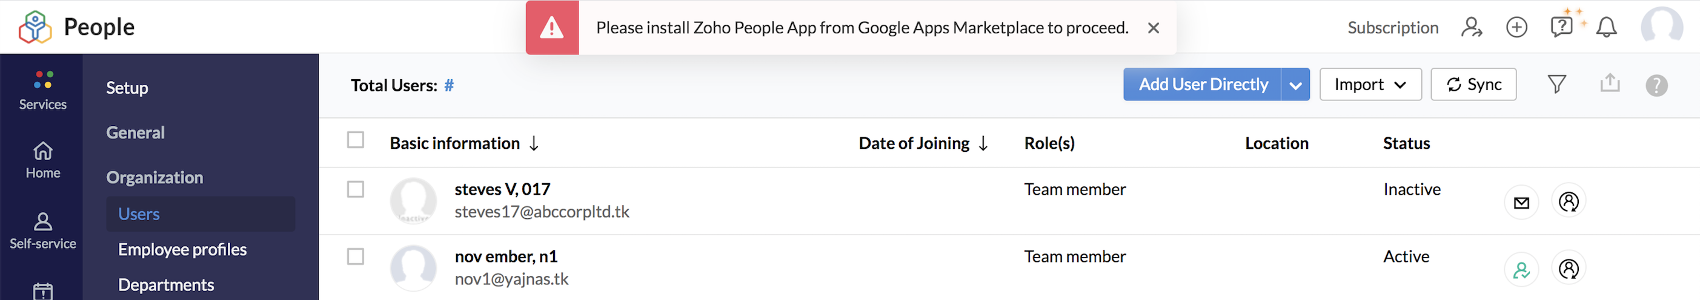Click the filter funnel icon
Image resolution: width=1700 pixels, height=300 pixels.
(x=1556, y=85)
